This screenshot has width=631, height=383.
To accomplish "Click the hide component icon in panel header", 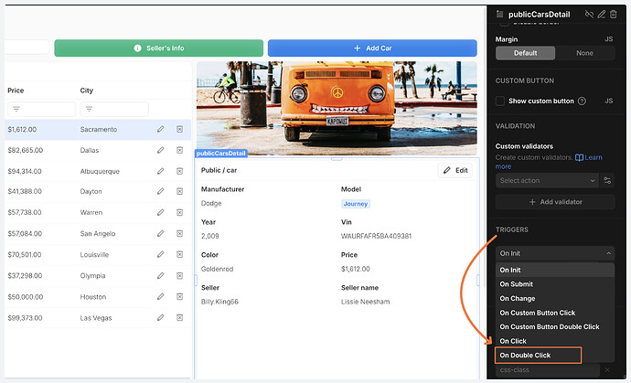I will tap(588, 14).
